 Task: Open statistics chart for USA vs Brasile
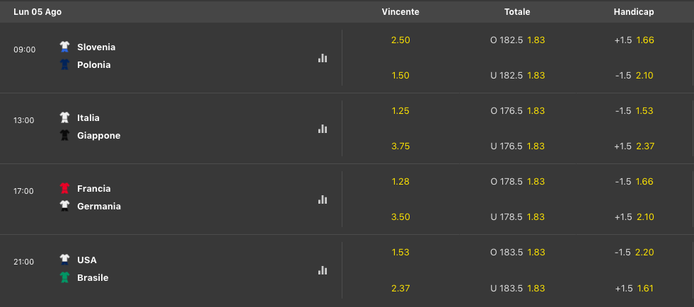322,270
